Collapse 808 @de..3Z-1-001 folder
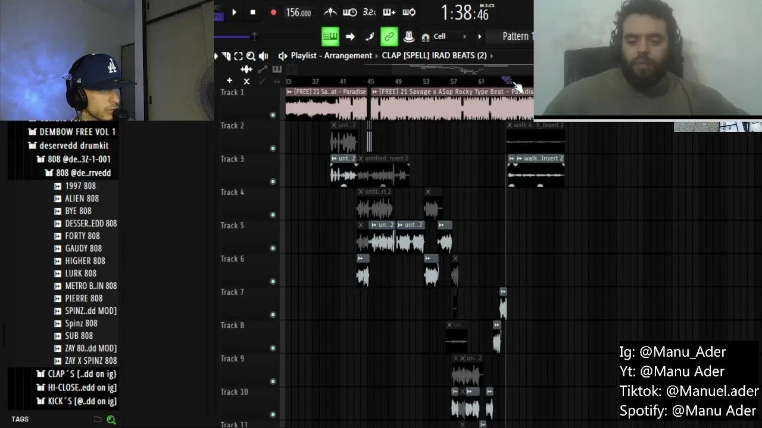The image size is (762, 428). coord(73,159)
